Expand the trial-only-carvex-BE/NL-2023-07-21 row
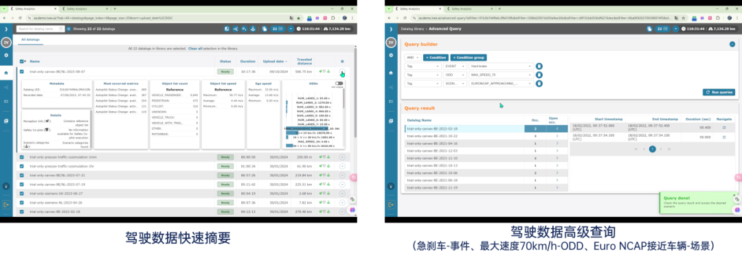 click(x=342, y=175)
